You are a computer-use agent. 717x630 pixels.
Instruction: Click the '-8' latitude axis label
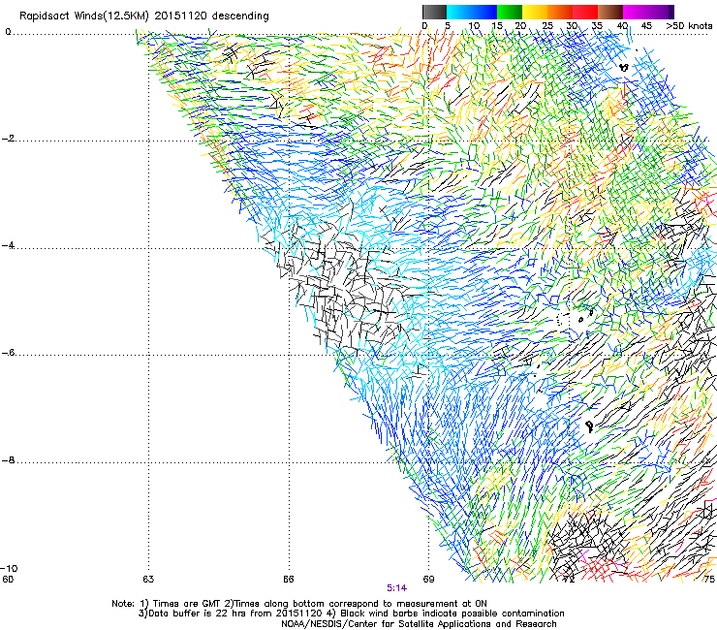(9, 460)
